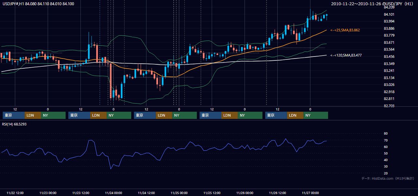Click RSI scale value 30
The image size is (418, 196).
[x=386, y=166]
